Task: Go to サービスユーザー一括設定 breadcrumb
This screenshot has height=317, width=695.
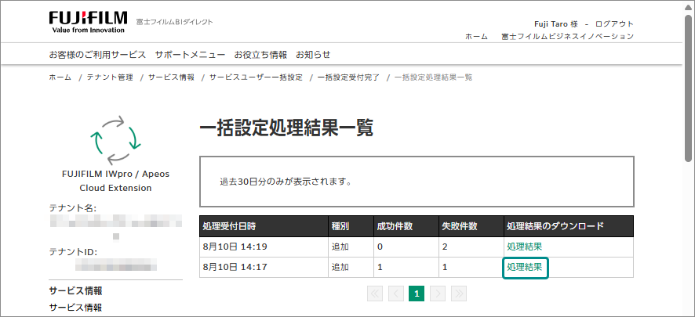Action: 257,77
